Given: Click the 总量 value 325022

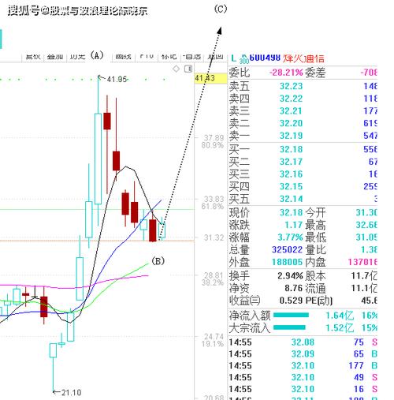Looking at the screenshot, I should point(288,249).
